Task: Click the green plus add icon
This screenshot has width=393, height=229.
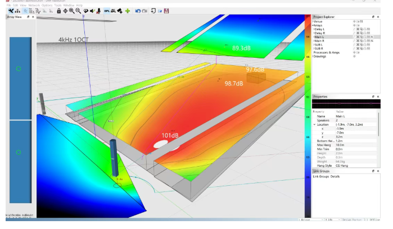Action: 128,11
